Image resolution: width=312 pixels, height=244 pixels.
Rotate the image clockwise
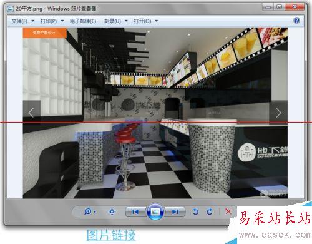(210, 212)
